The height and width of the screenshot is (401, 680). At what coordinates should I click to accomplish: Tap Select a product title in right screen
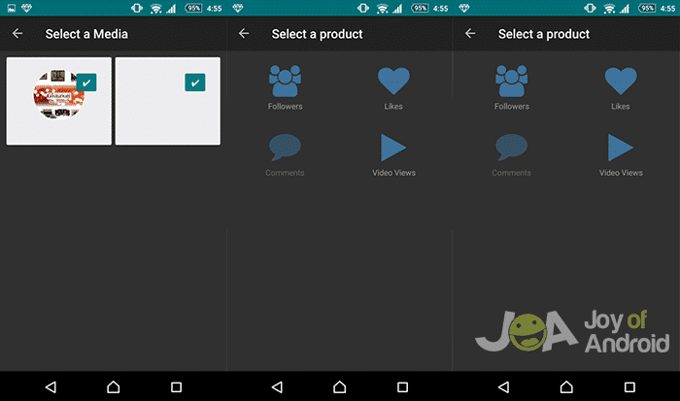(544, 34)
